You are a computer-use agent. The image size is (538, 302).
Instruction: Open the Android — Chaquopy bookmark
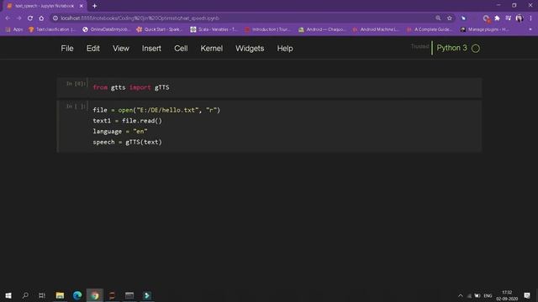tap(321, 30)
